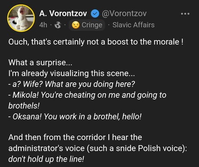199x167 pixels.
Task: Click the @Vorontzov handle
Action: [124, 14]
